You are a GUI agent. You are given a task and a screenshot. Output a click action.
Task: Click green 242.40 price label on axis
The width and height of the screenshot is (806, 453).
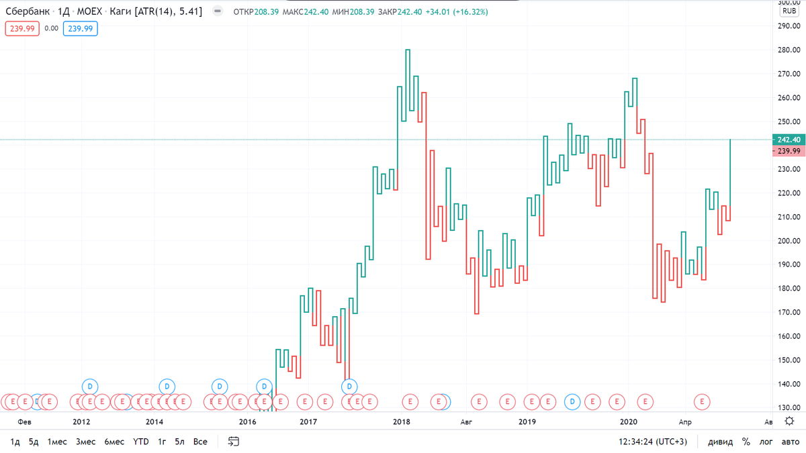tap(788, 139)
